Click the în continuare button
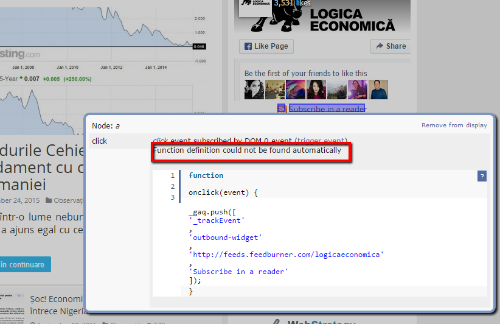500x324 pixels. click(x=23, y=264)
